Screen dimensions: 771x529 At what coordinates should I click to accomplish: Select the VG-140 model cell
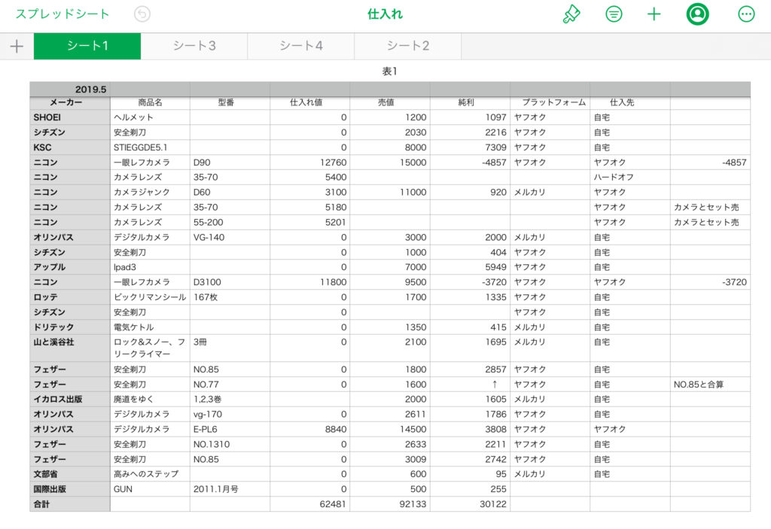230,237
